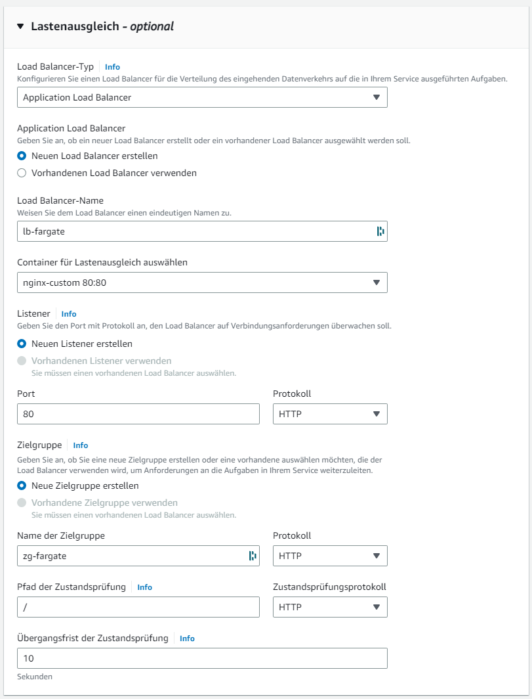Open Info link for Übergangsfrist der Zustandsprüfung

tap(187, 639)
